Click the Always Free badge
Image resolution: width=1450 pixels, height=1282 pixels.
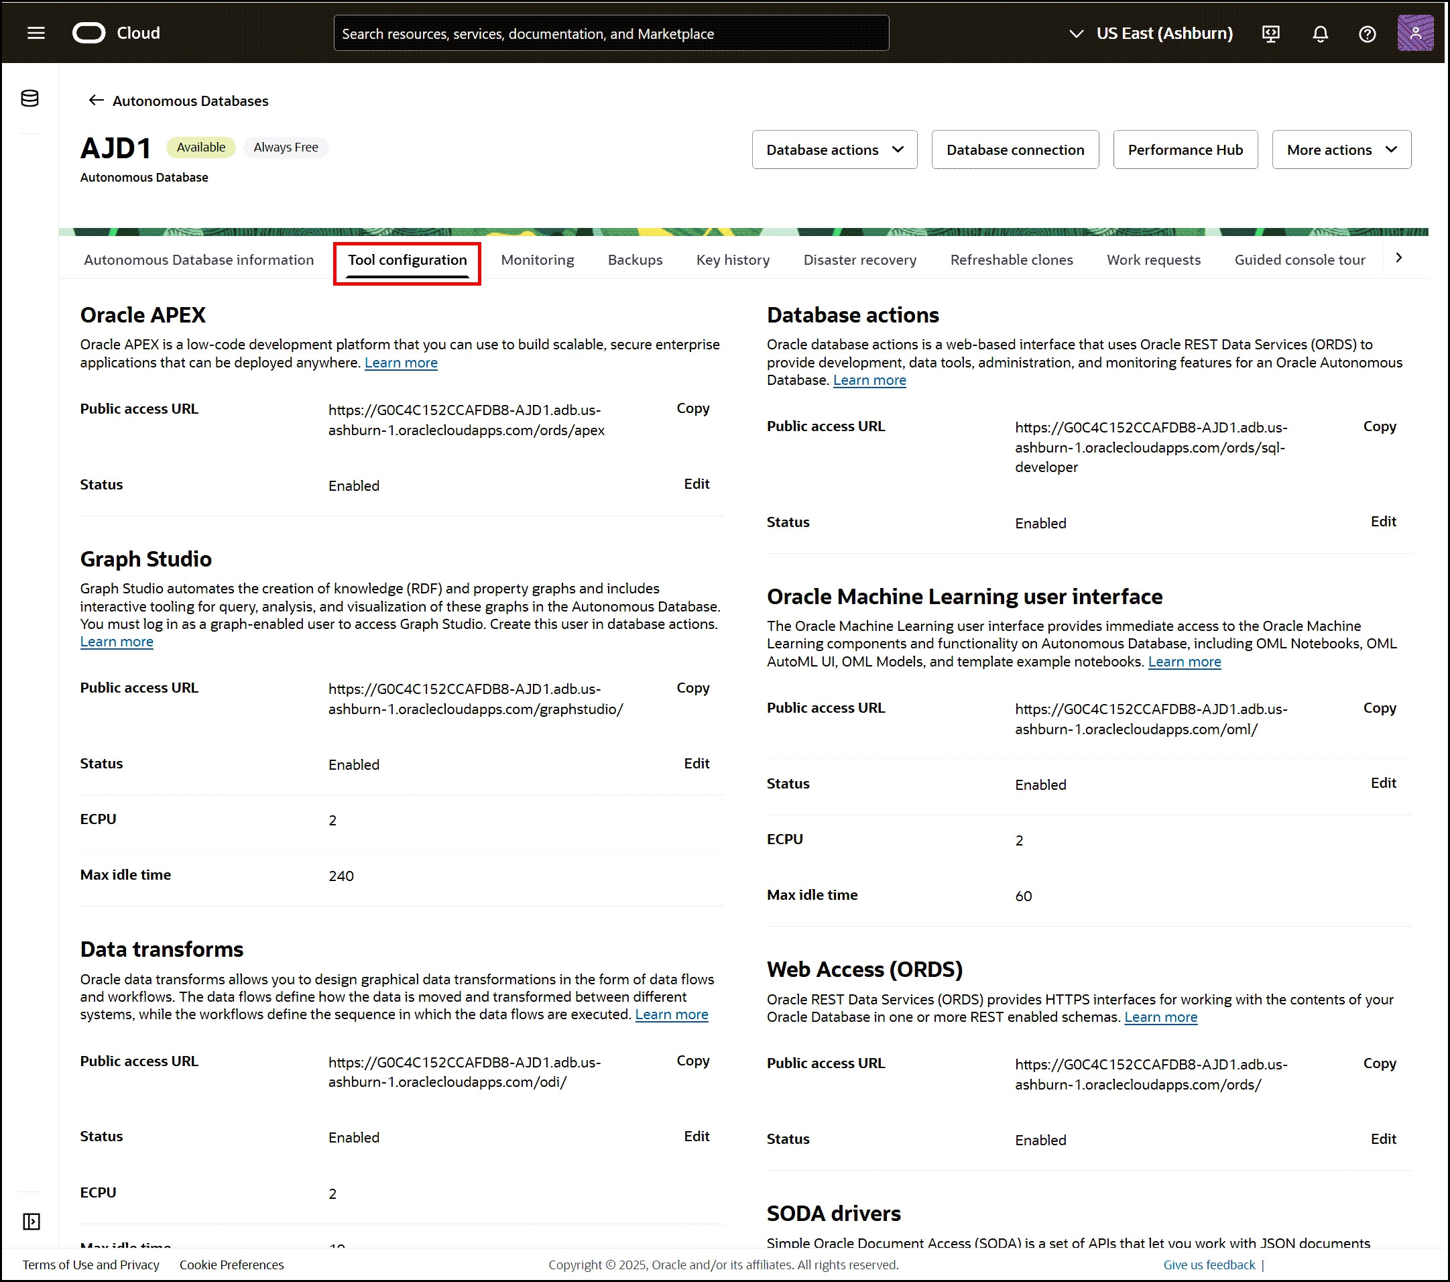(286, 147)
